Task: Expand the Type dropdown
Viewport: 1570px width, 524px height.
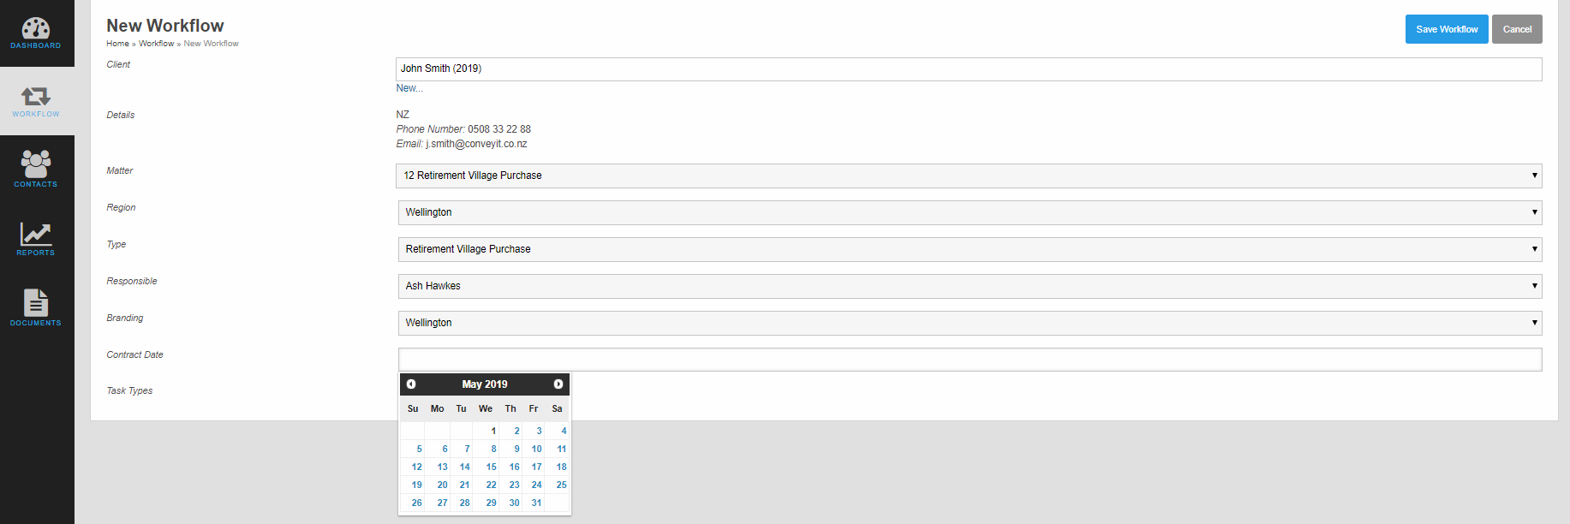Action: [970, 249]
